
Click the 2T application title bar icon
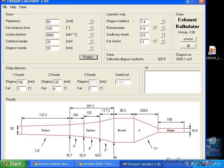coord(4,1)
